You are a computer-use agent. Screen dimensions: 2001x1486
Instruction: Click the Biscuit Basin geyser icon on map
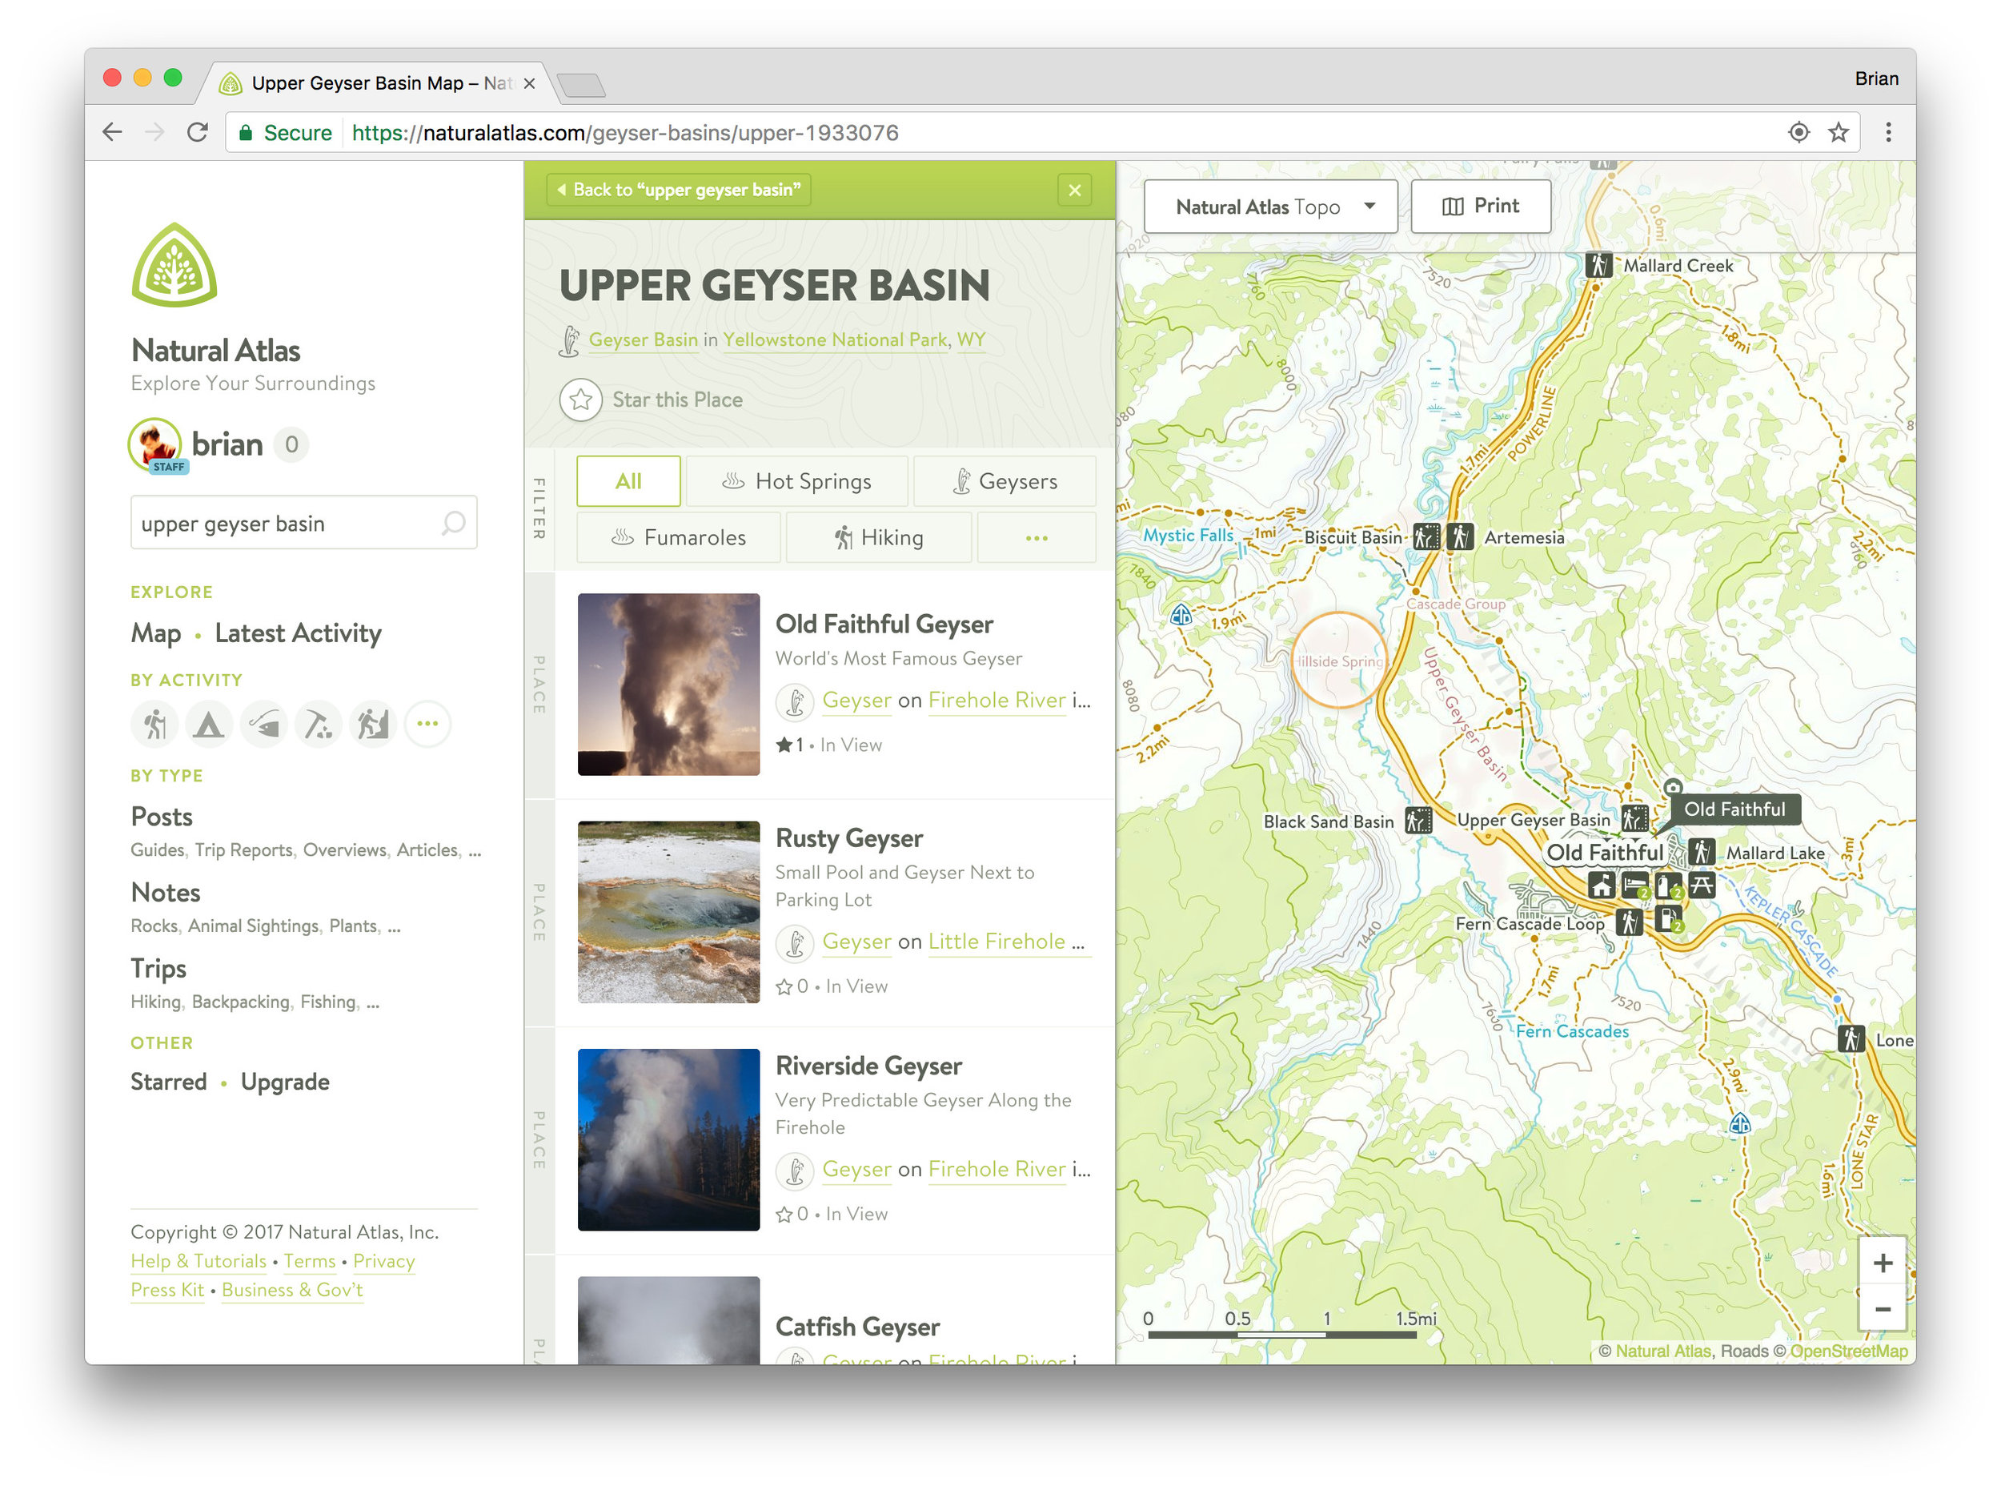1427,538
